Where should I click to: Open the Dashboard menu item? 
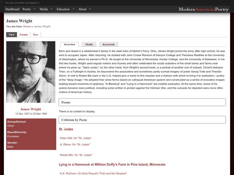pyautogui.click(x=12, y=9)
